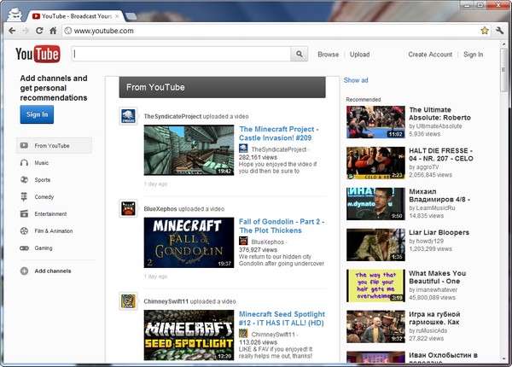The height and width of the screenshot is (367, 512).
Task: Open Minecraft Seed Spotlight thumbnail
Action: [189, 335]
